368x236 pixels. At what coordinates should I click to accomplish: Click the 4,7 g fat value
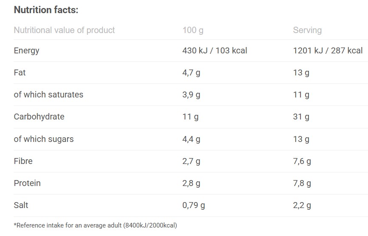191,72
